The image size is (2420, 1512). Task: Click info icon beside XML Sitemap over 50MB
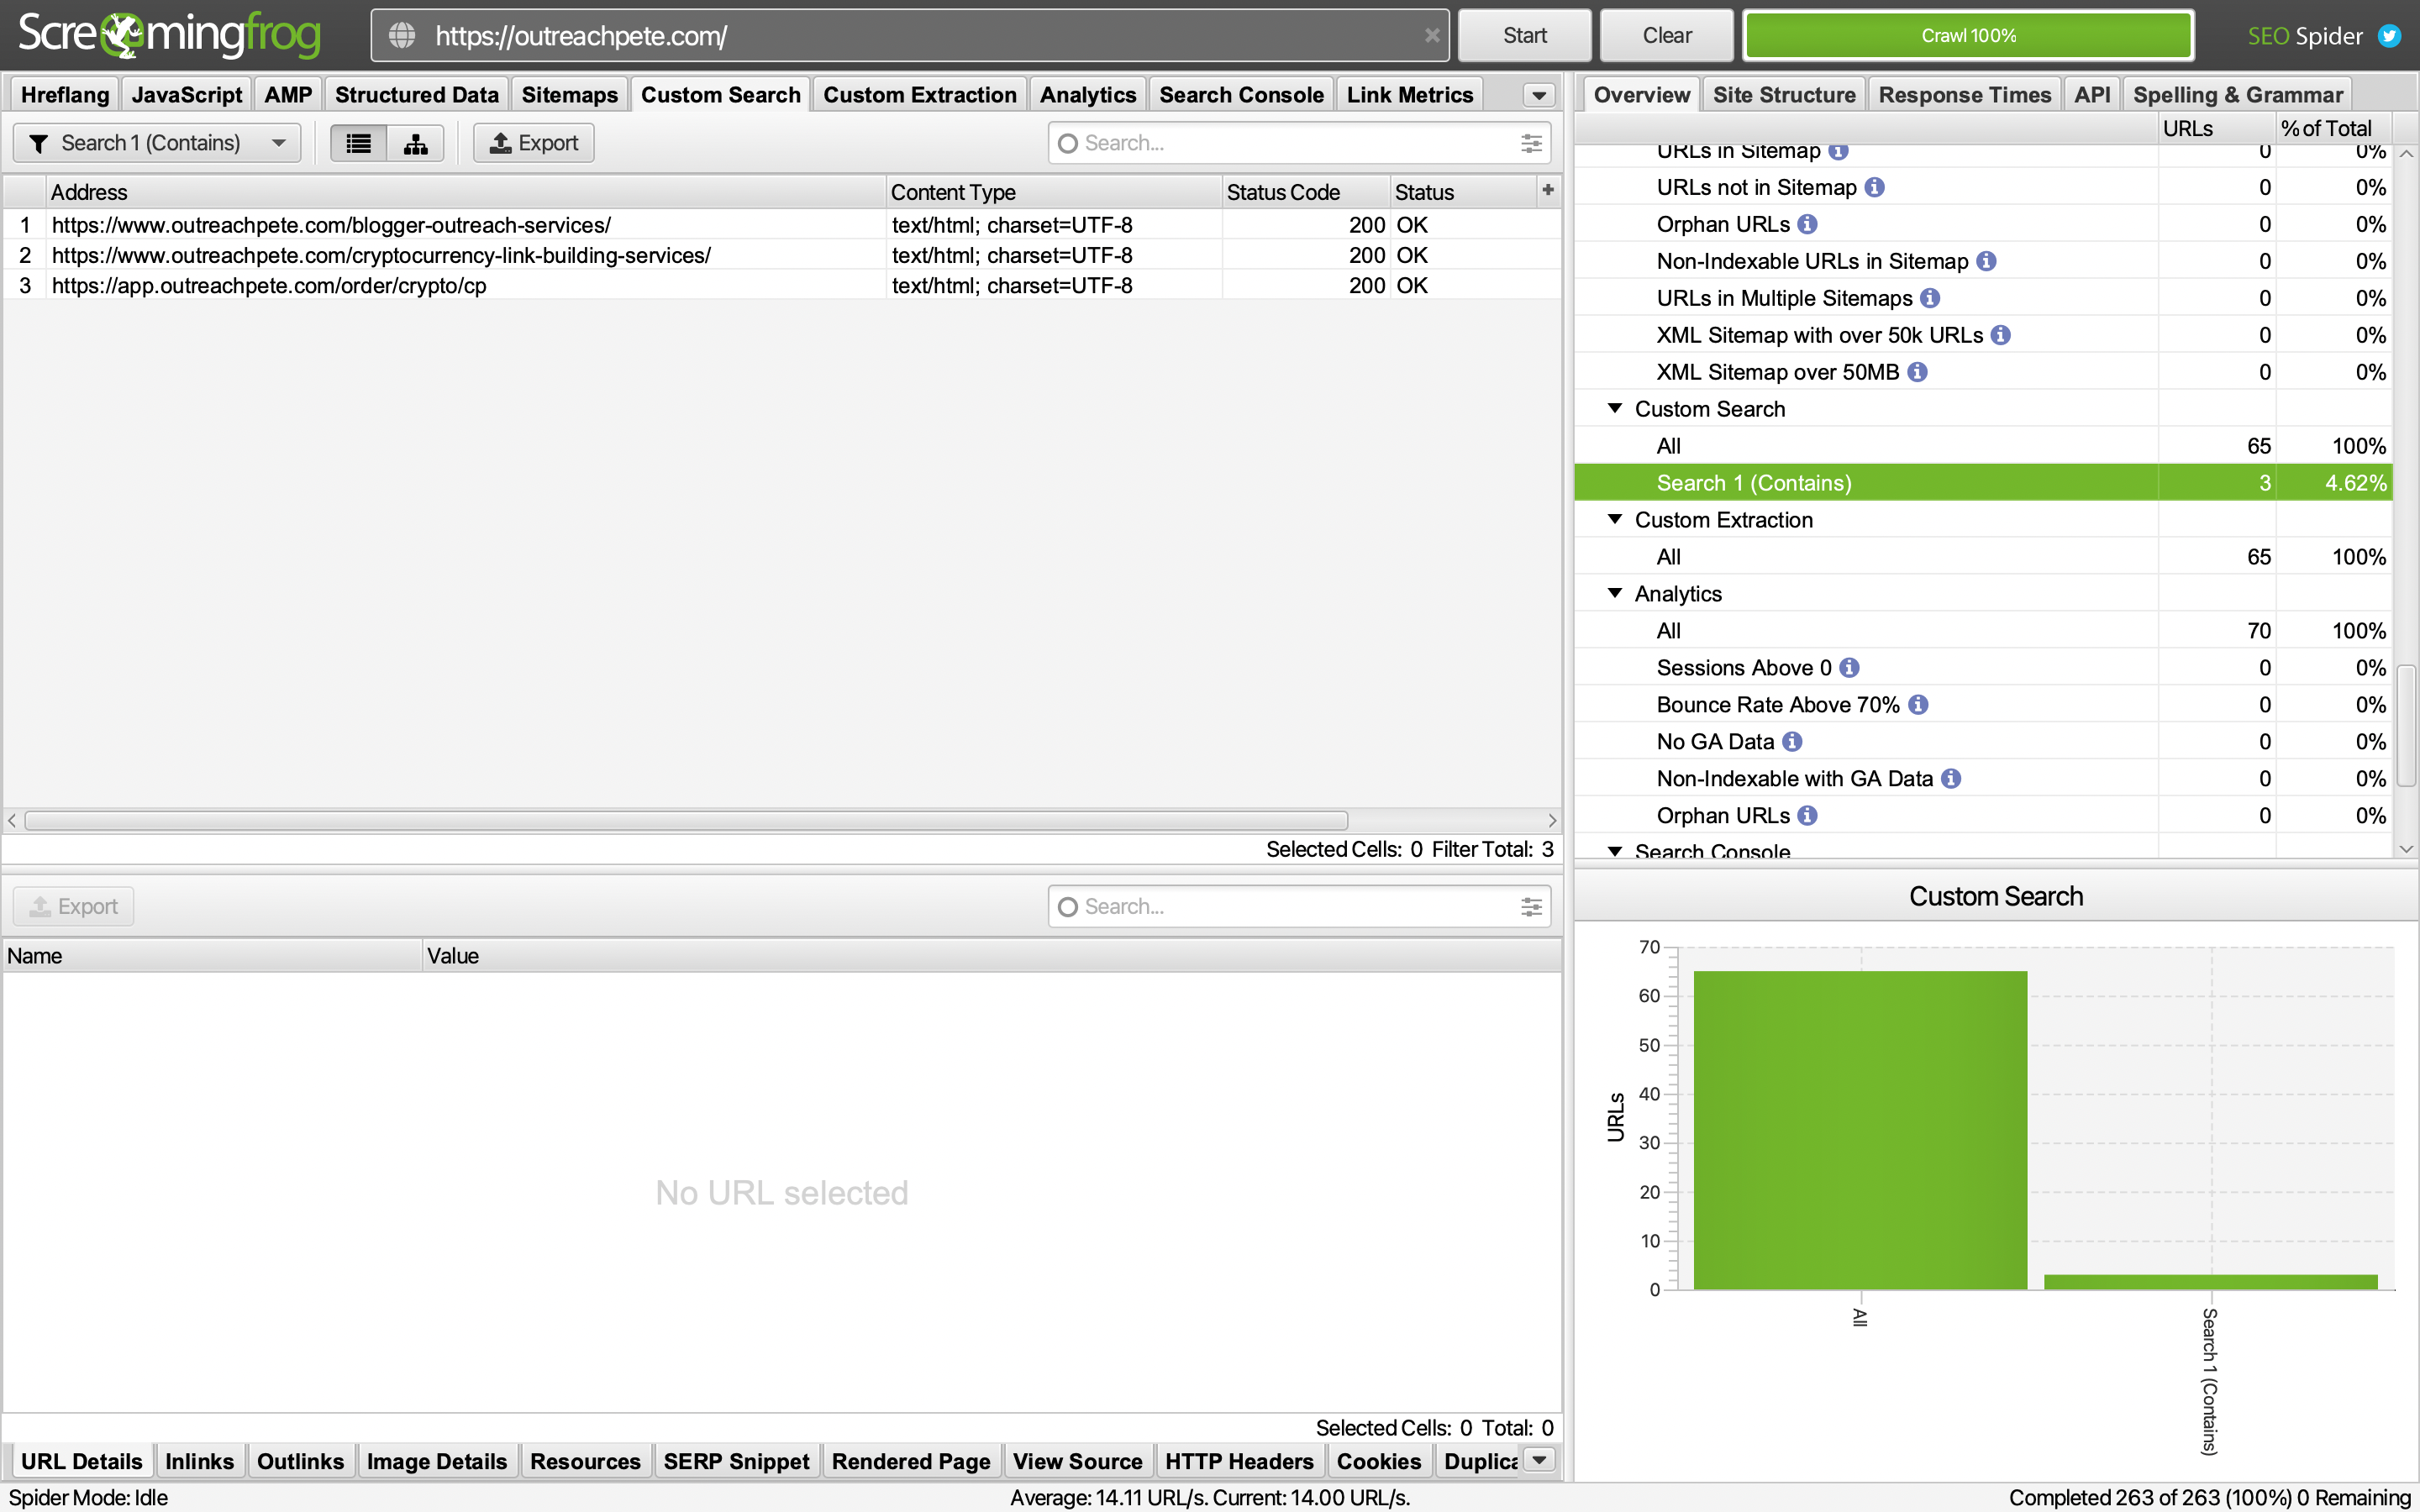[1917, 372]
